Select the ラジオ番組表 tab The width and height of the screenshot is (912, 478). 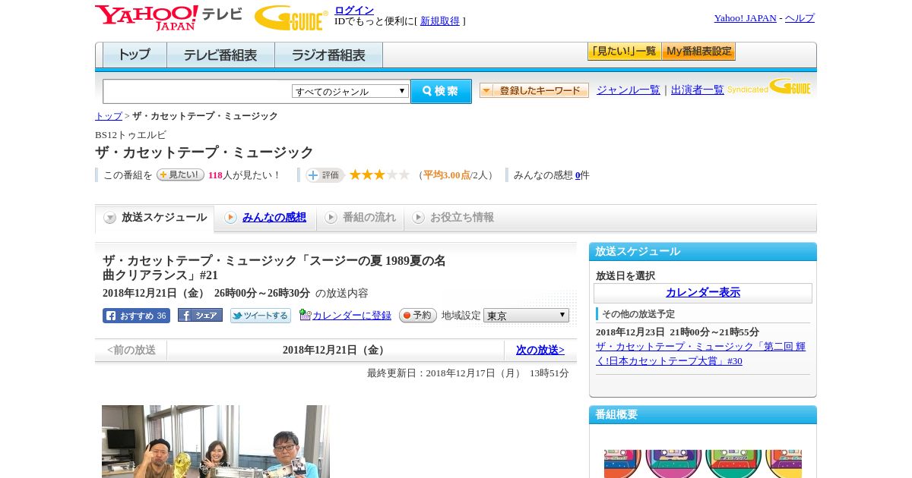pos(328,55)
